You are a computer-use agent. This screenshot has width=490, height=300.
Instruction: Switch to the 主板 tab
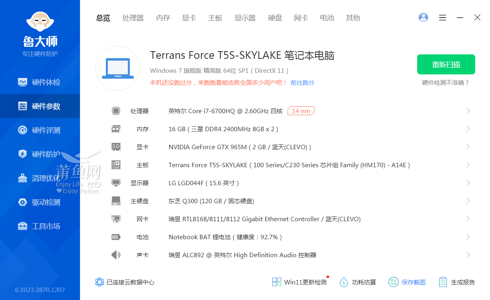(x=215, y=18)
